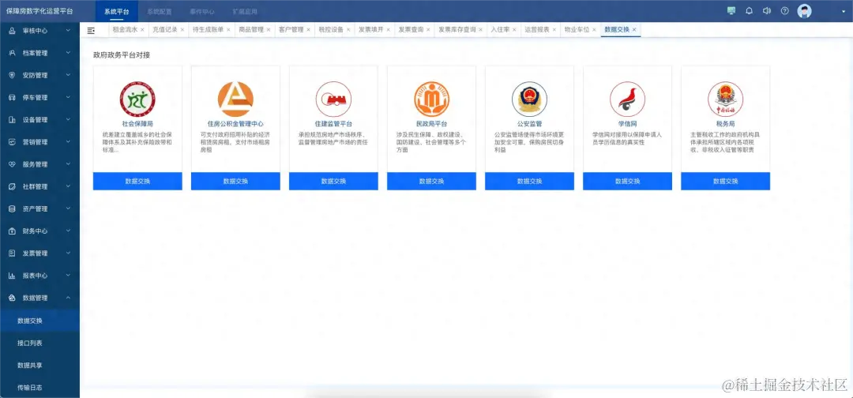Click the 发票管理 sidebar icon
Viewport: 853px width, 398px height.
click(x=11, y=253)
